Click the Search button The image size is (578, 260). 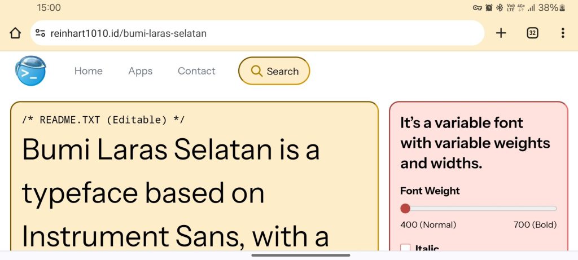click(274, 71)
